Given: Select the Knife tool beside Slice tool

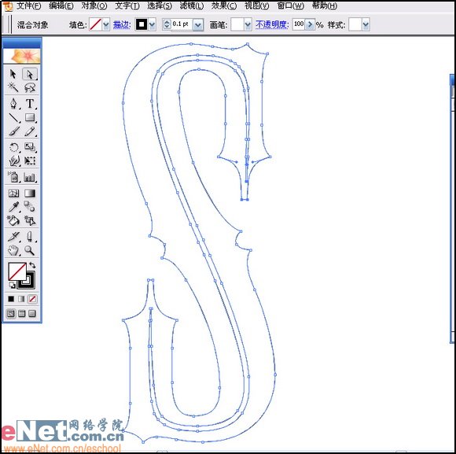Looking at the screenshot, I should tap(30, 237).
